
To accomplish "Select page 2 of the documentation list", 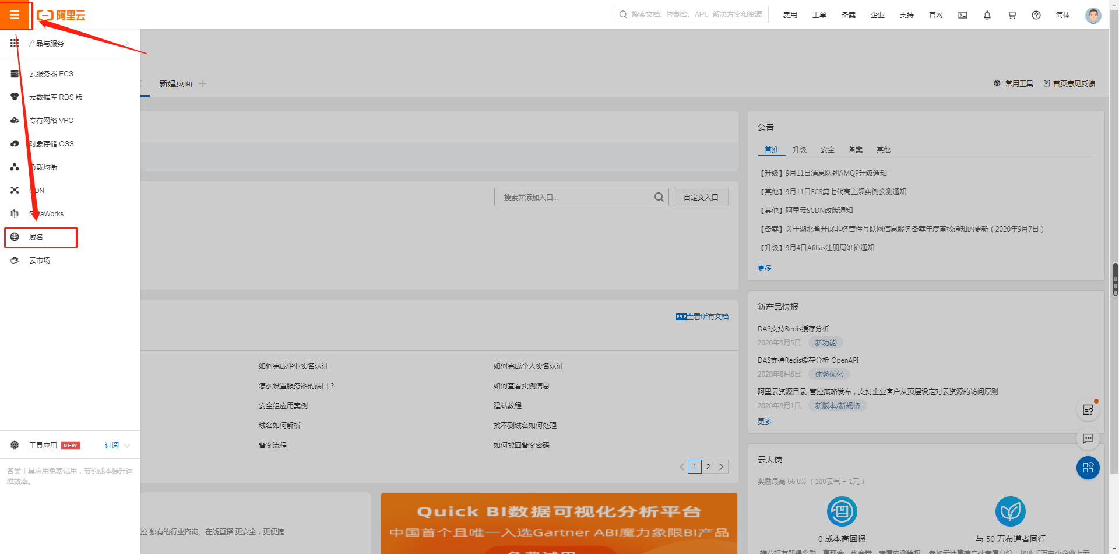I will pyautogui.click(x=708, y=467).
